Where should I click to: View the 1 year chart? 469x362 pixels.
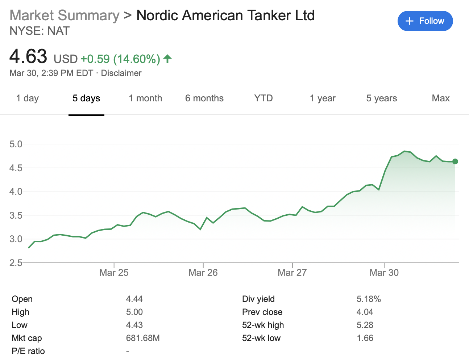[323, 98]
